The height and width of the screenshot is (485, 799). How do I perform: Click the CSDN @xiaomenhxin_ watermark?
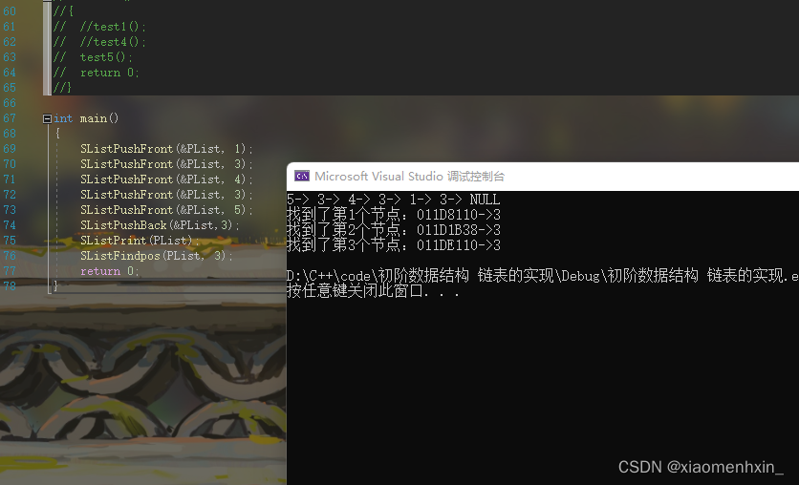[x=701, y=467]
